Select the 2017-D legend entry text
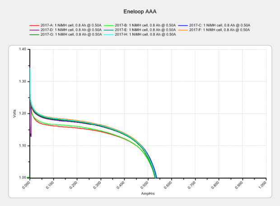The height and width of the screenshot is (206, 280). [71, 30]
